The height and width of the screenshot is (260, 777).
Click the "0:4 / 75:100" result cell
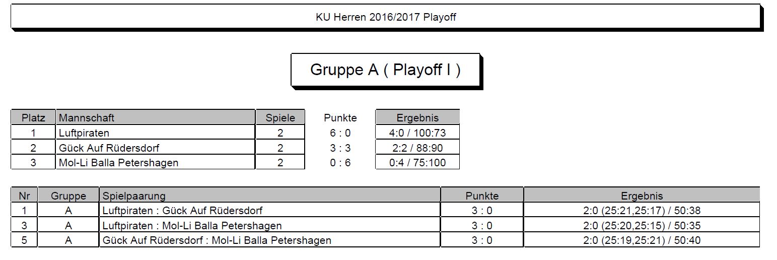417,163
